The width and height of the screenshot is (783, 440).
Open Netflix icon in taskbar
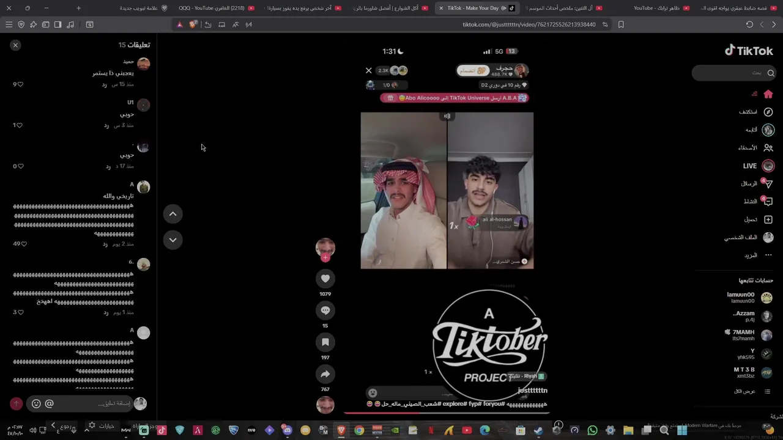pyautogui.click(x=431, y=431)
